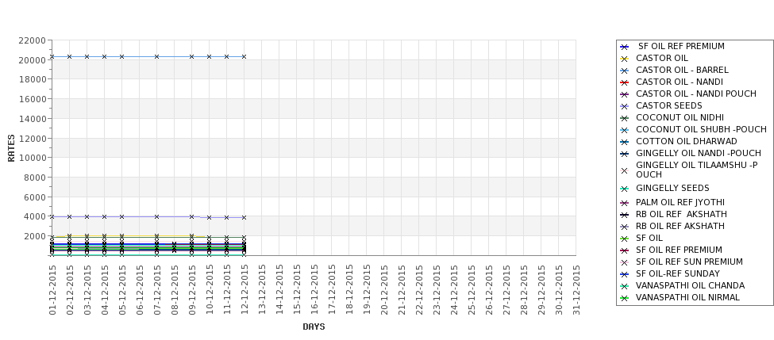Click the 15-12-2015 date label
The width and height of the screenshot is (774, 340).
tap(297, 290)
